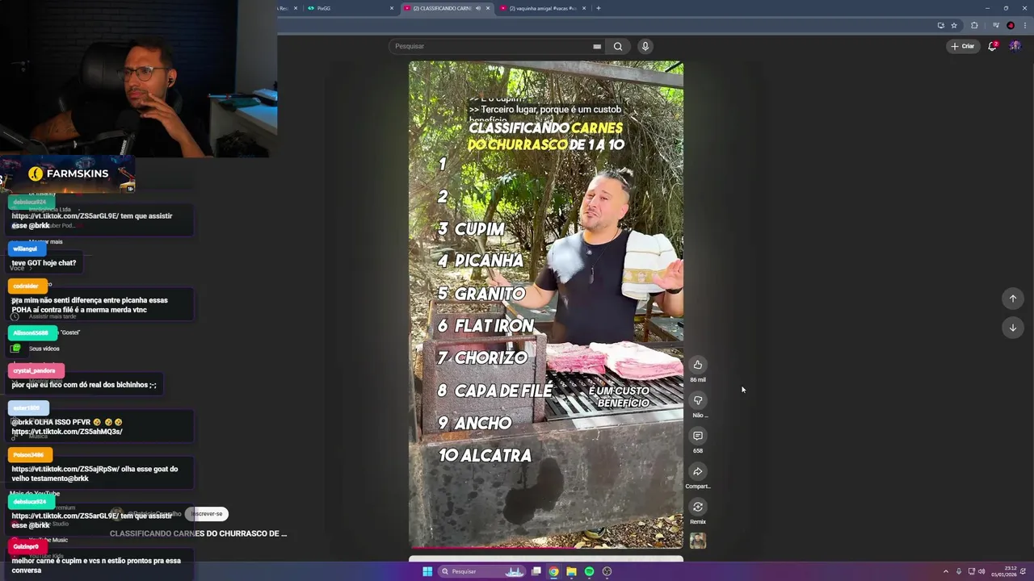1034x581 pixels.
Task: Go to the next Short with down arrow
Action: click(1012, 328)
